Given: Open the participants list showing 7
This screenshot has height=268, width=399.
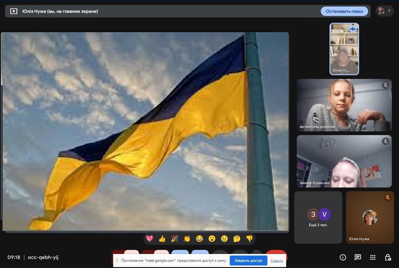Looking at the screenshot, I should pyautogui.click(x=385, y=11).
